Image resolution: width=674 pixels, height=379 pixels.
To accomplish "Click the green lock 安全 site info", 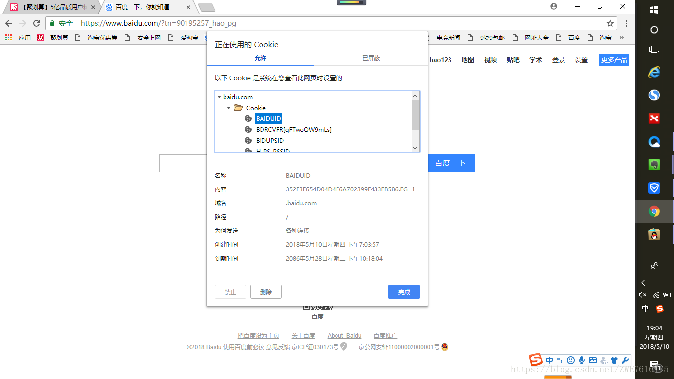I will (61, 23).
